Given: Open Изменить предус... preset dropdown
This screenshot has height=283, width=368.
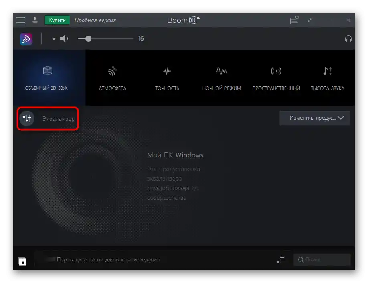Looking at the screenshot, I should click(315, 118).
